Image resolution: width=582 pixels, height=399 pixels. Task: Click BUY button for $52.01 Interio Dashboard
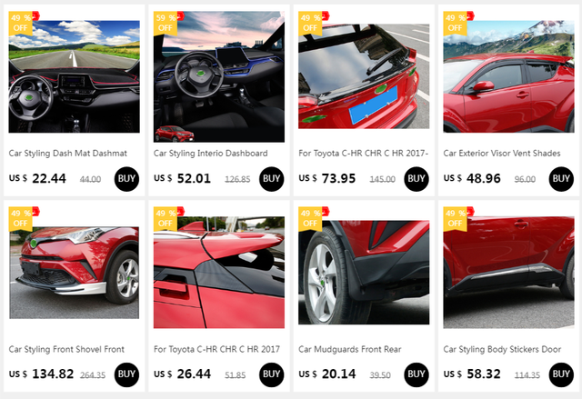(271, 179)
